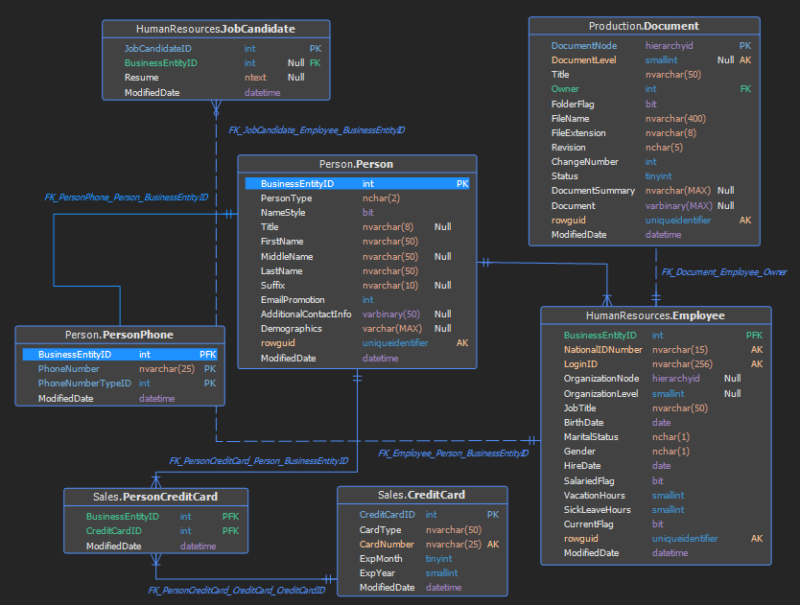800x605 pixels.
Task: Click the LastName column row
Action: (x=357, y=271)
